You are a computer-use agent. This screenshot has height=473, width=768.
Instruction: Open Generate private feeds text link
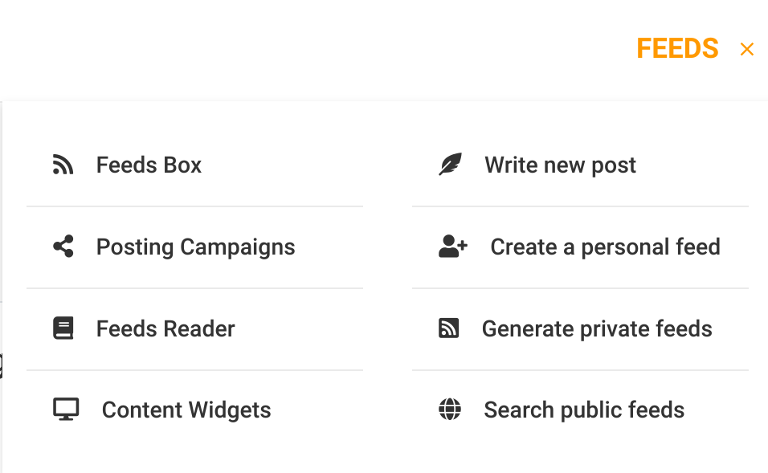point(597,329)
